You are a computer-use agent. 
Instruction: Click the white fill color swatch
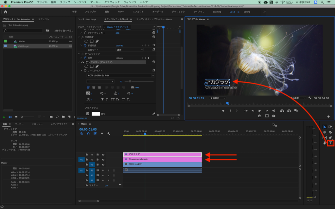pyautogui.click(x=96, y=114)
